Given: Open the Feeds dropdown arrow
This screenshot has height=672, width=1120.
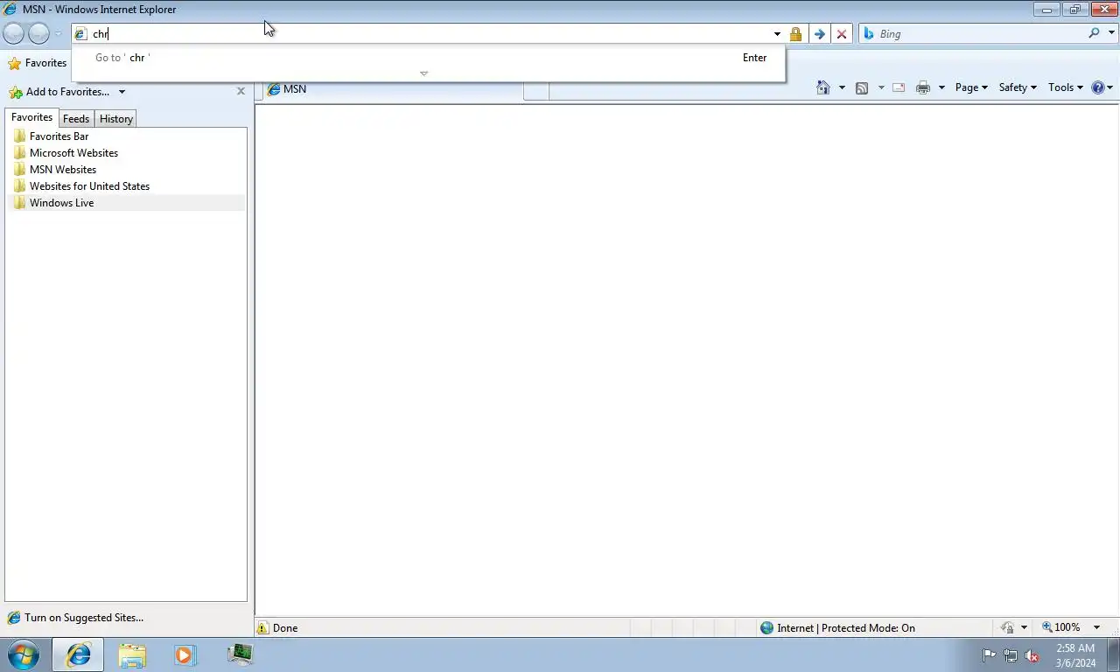Looking at the screenshot, I should (x=881, y=87).
